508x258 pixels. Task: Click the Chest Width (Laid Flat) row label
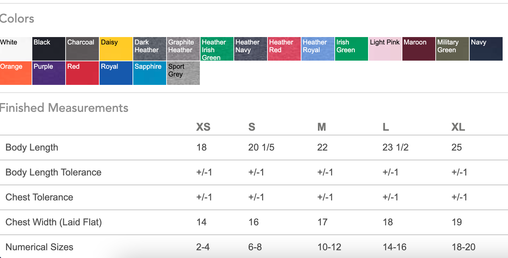tap(53, 222)
